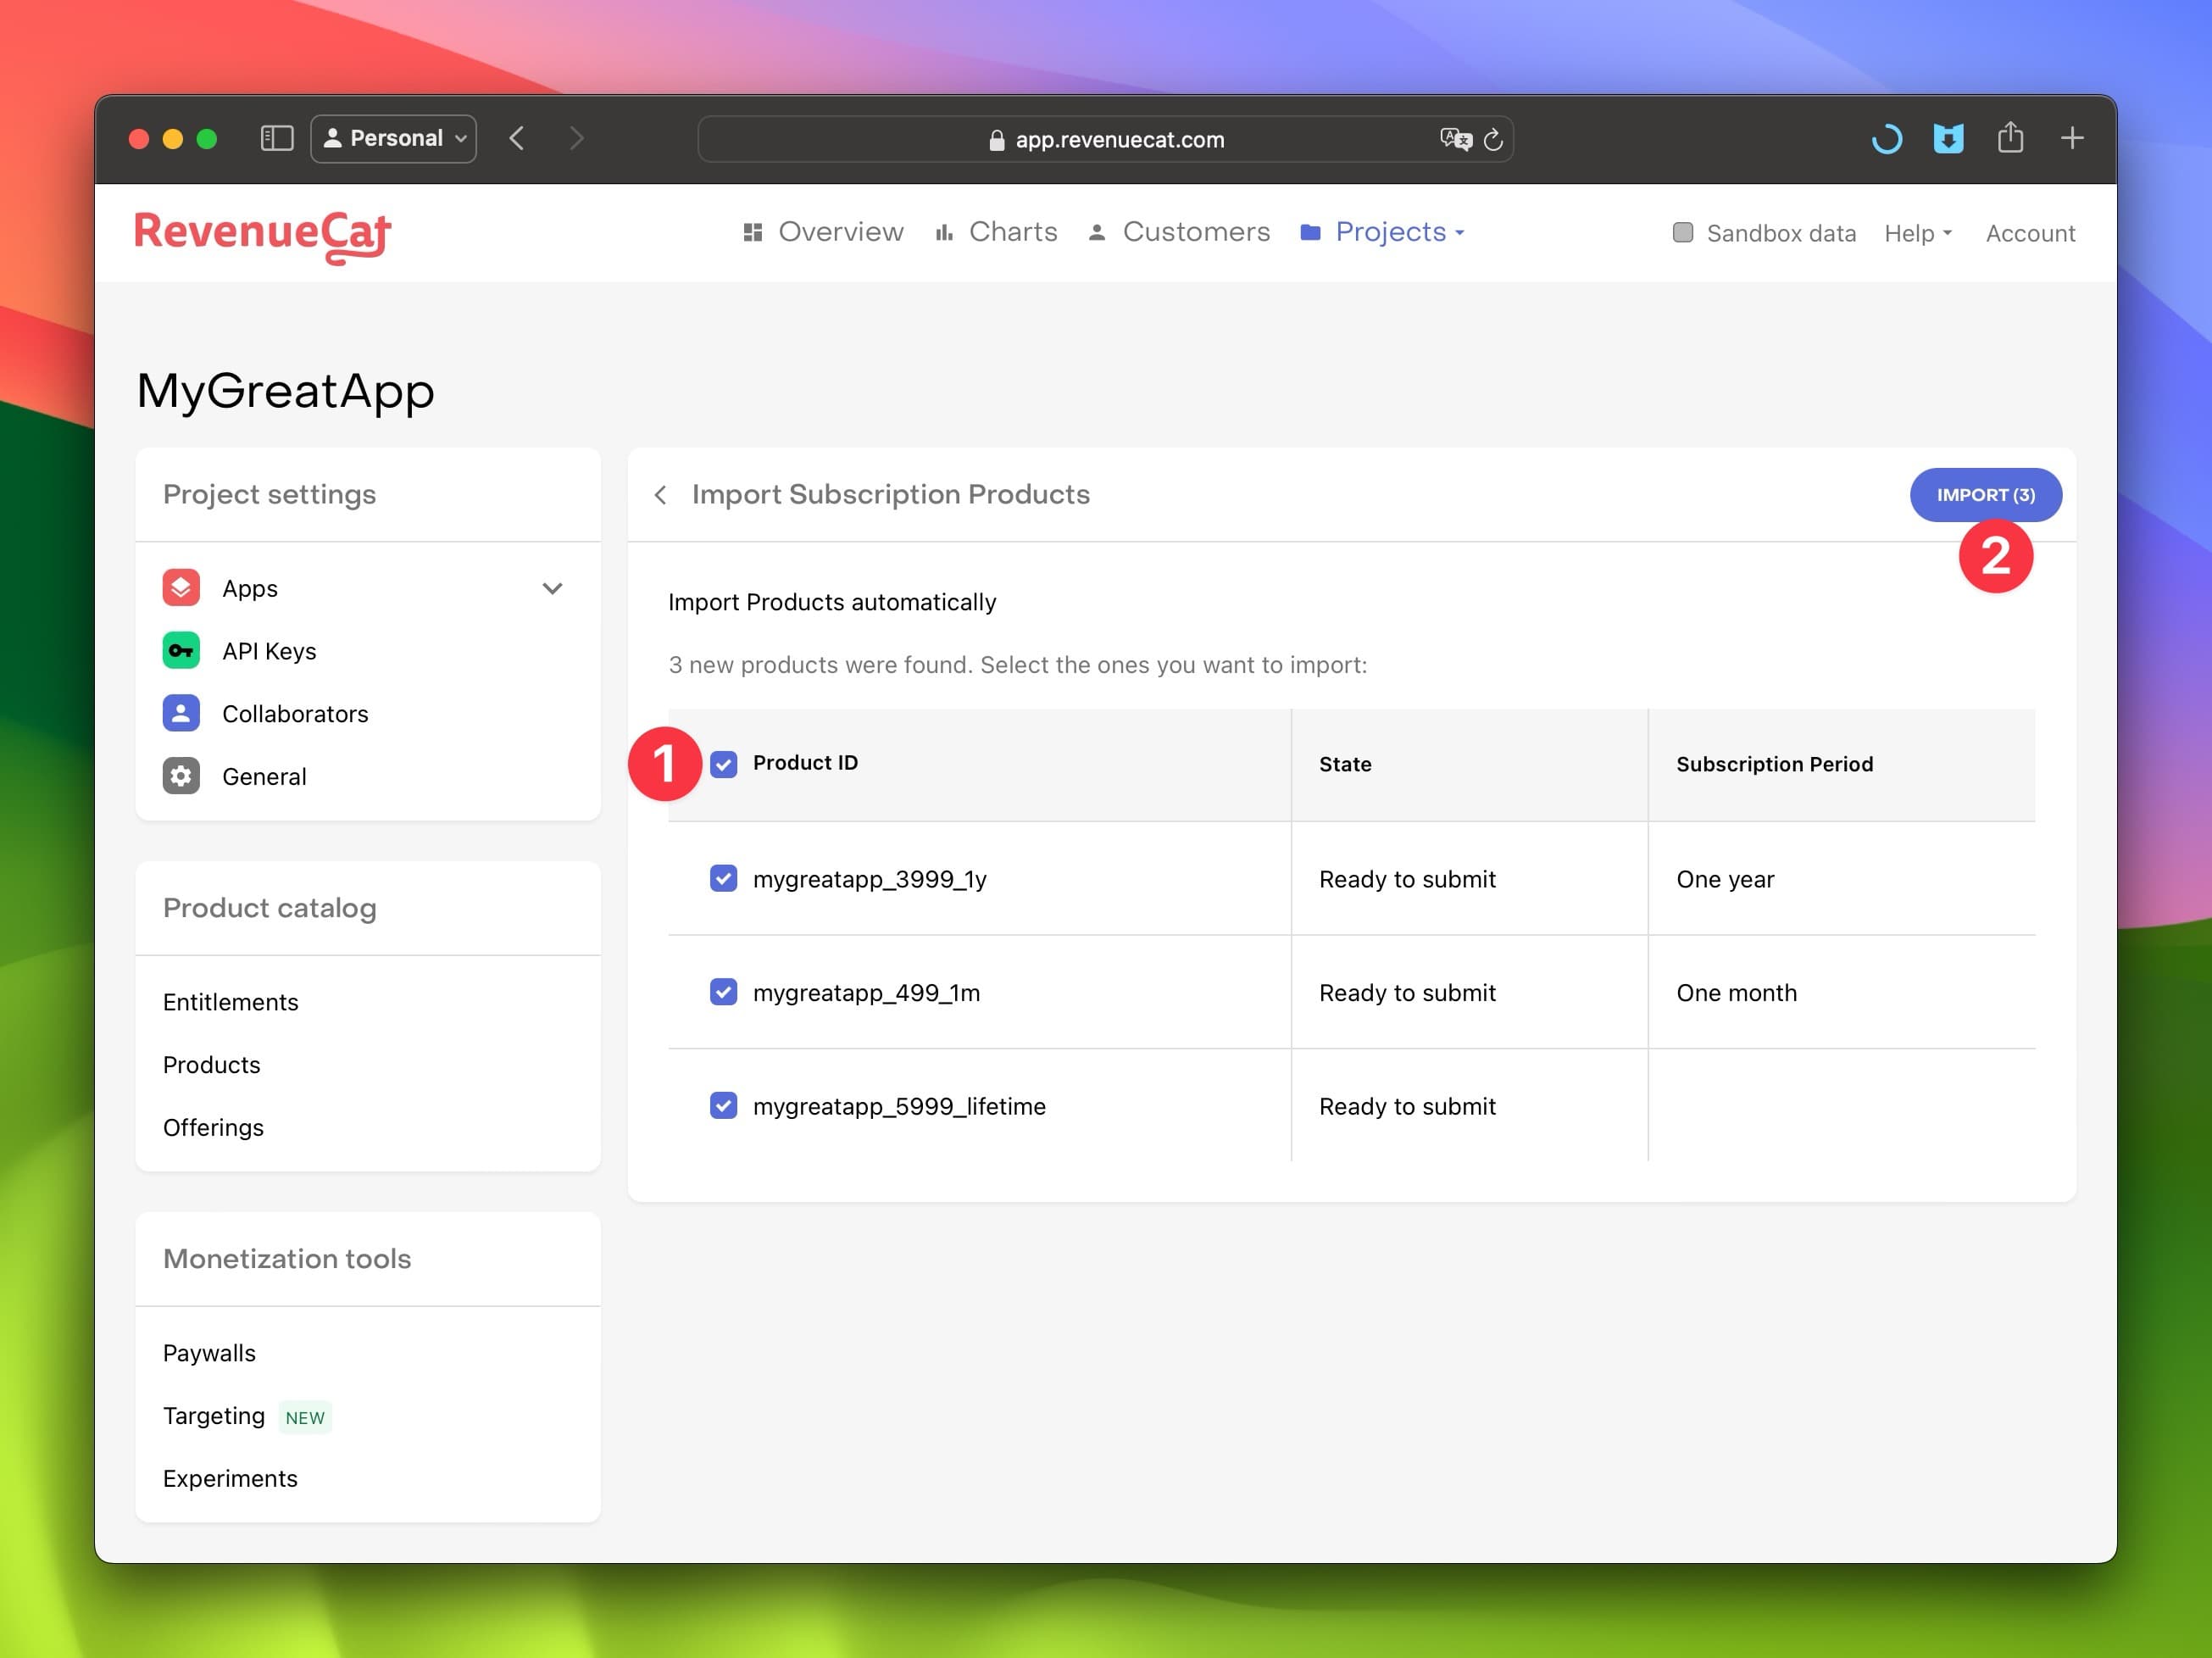Open Paywalls under Monetization tools
This screenshot has height=1658, width=2212.
coord(209,1353)
